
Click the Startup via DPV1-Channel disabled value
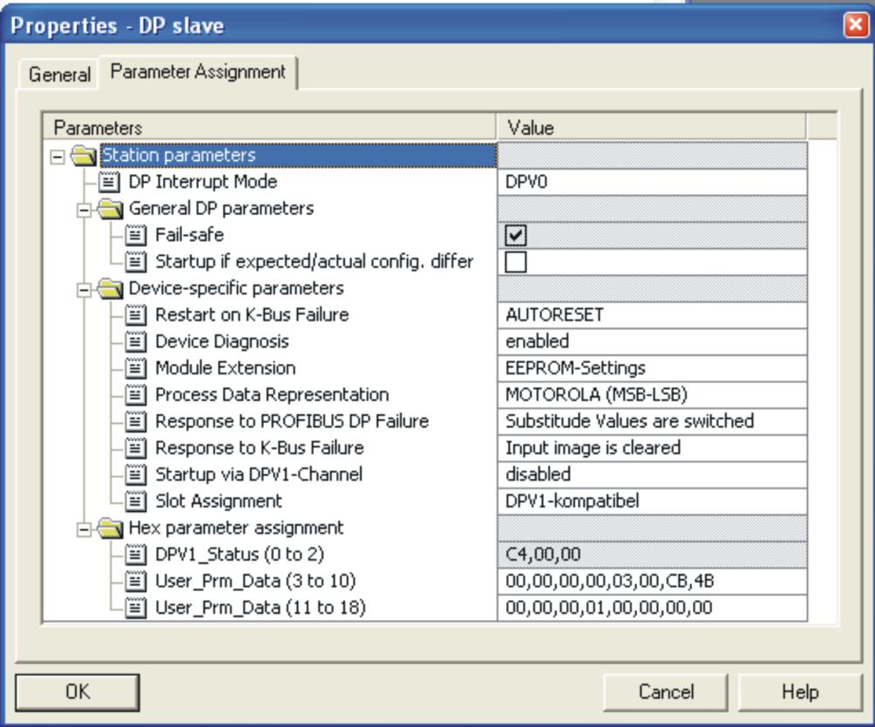pos(652,475)
